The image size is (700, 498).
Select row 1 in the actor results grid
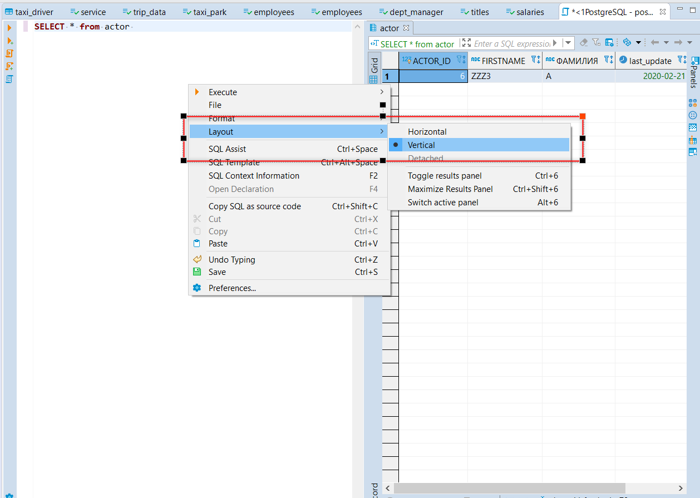[x=388, y=76]
